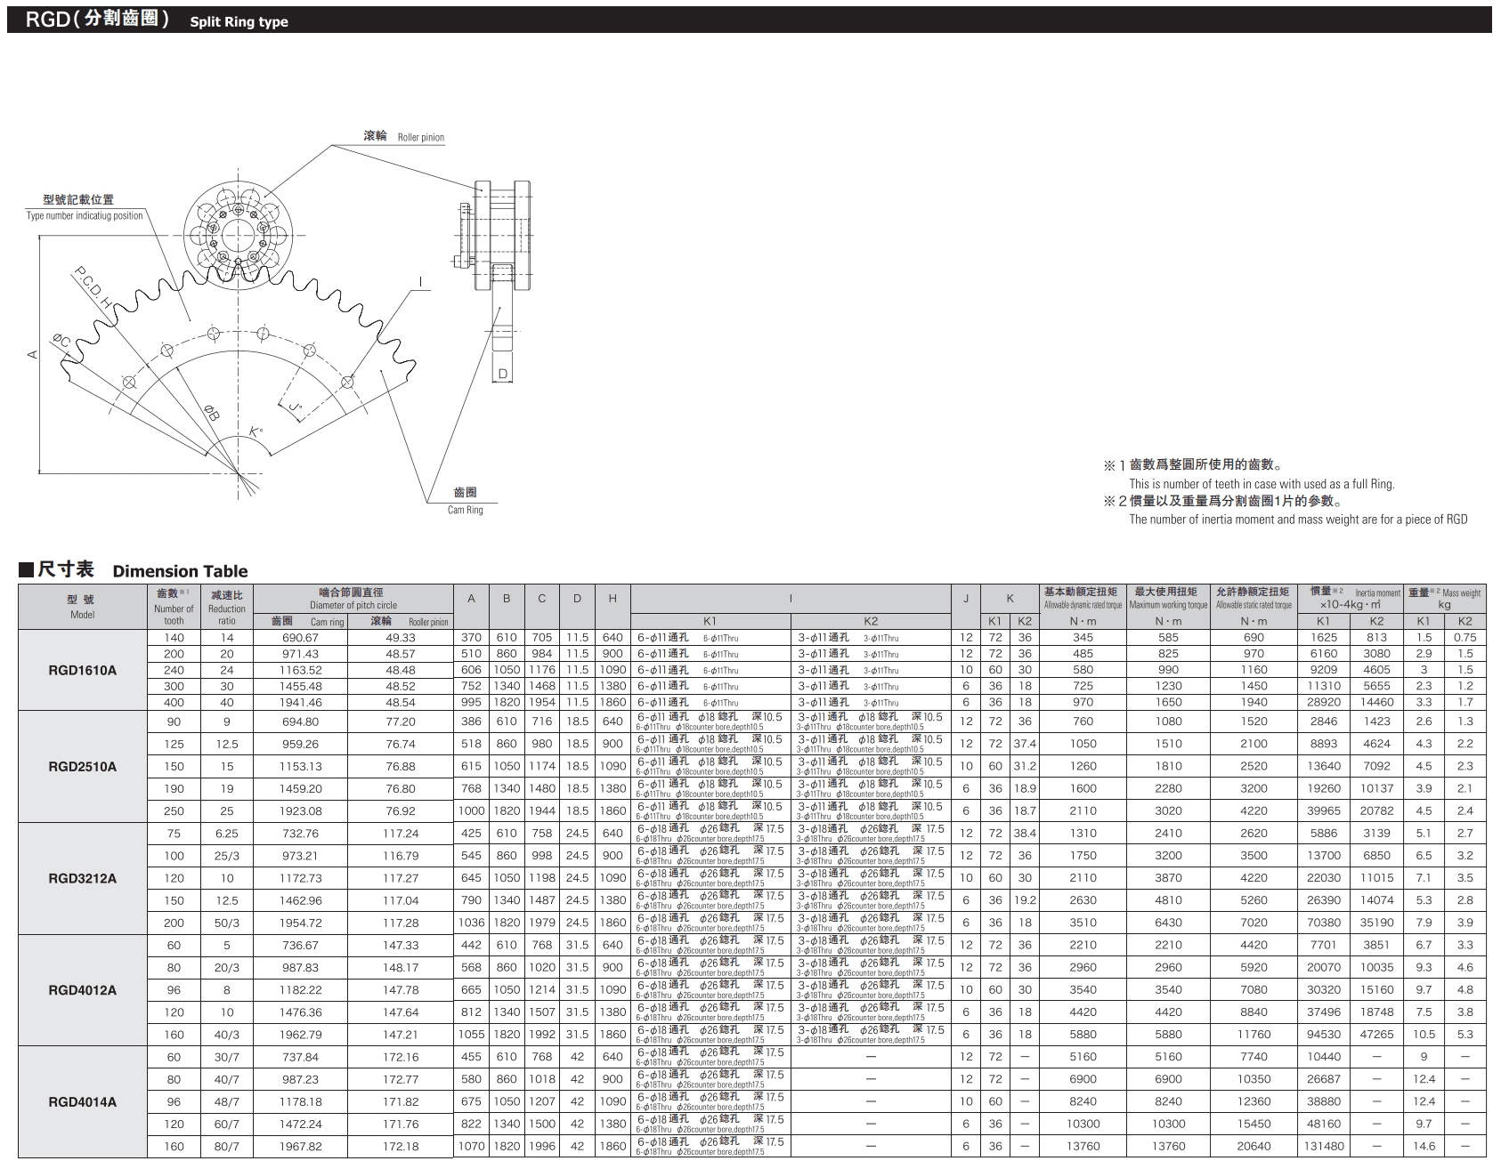Select the 'Split Ring type' subtitle
This screenshot has height=1169, width=1501.
(239, 21)
